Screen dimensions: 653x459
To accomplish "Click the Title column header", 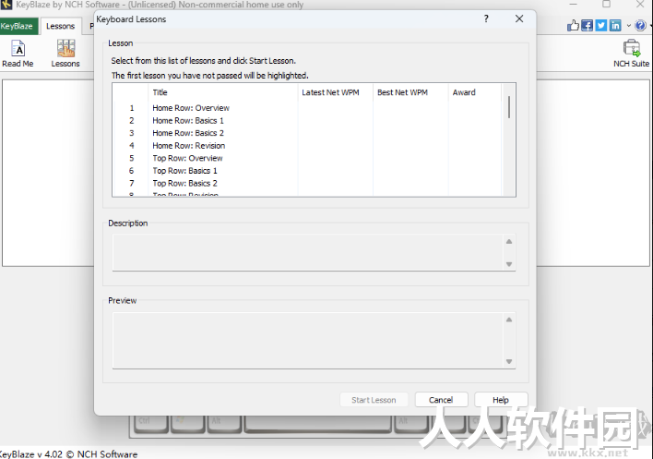I will [x=223, y=92].
